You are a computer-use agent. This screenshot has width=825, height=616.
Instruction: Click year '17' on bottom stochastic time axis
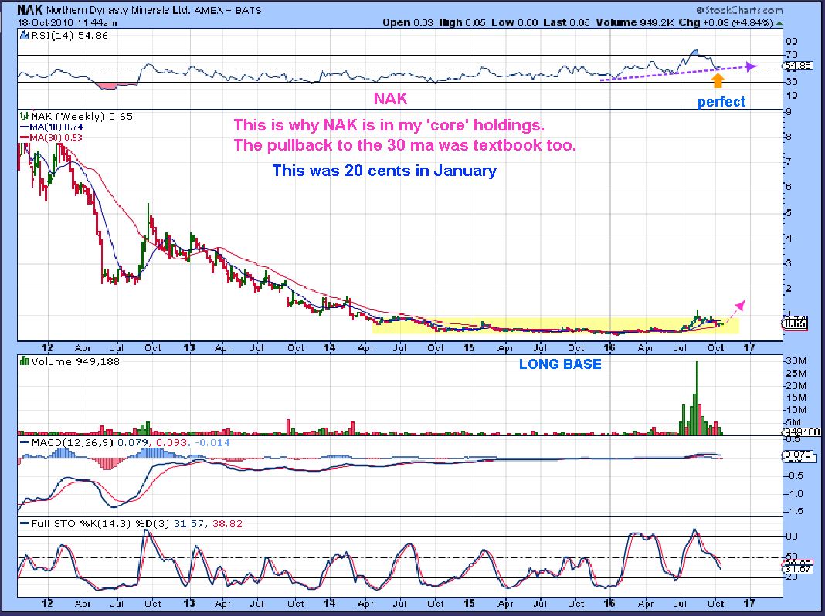point(749,603)
